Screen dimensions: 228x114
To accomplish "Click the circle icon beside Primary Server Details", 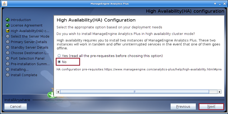I will [x=8, y=42].
